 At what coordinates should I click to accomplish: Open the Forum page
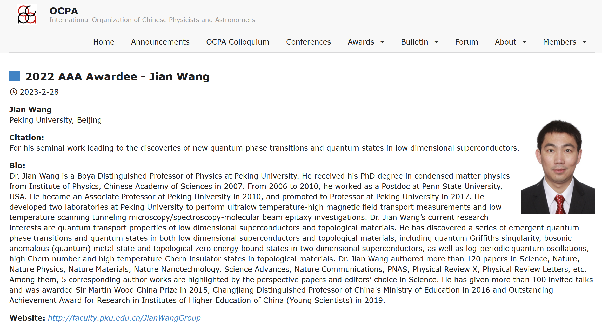point(466,42)
